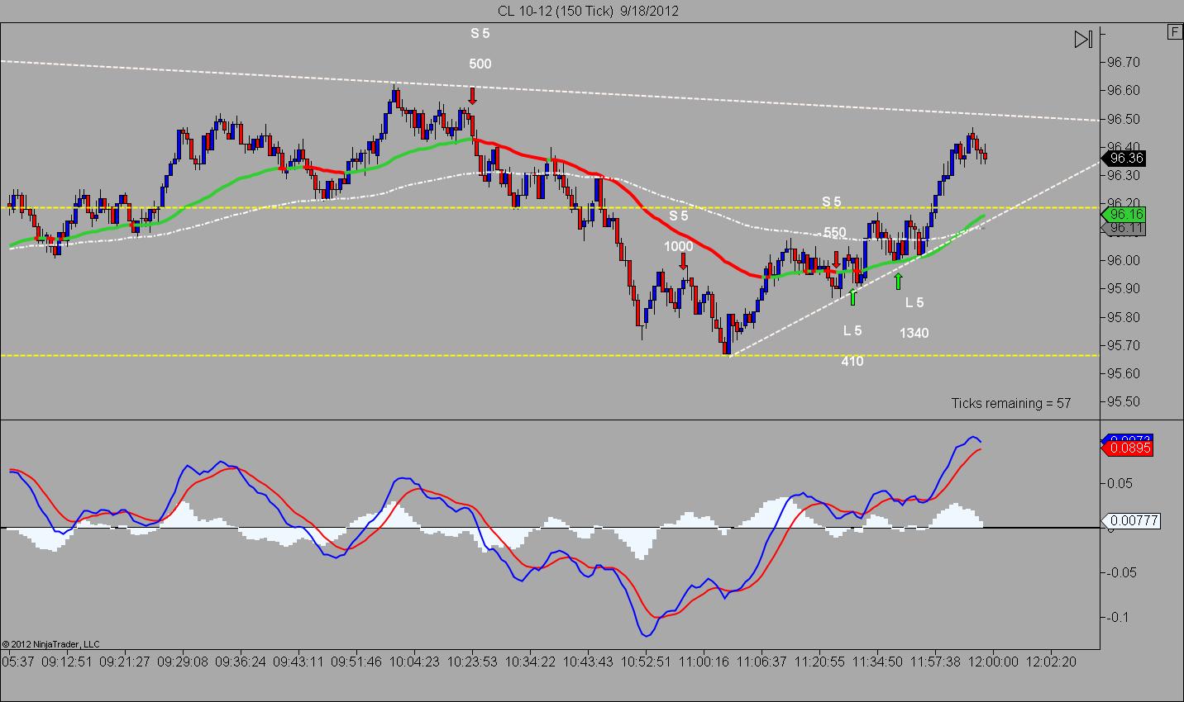Click the gray 96.11 price marker

1125,228
